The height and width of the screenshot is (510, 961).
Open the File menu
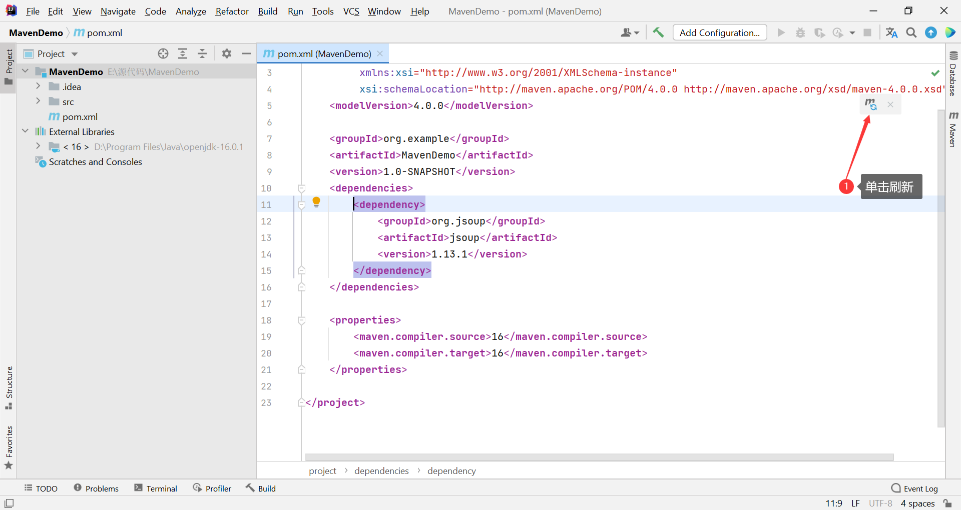click(x=33, y=11)
